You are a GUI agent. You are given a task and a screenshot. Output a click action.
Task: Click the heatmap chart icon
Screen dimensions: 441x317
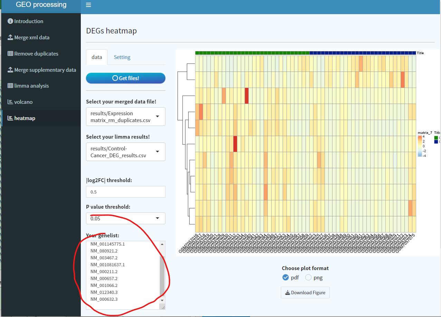click(10, 118)
